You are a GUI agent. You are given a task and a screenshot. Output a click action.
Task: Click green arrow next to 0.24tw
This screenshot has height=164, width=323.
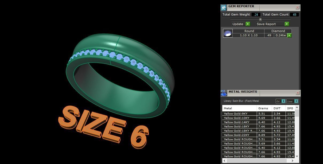point(289,35)
